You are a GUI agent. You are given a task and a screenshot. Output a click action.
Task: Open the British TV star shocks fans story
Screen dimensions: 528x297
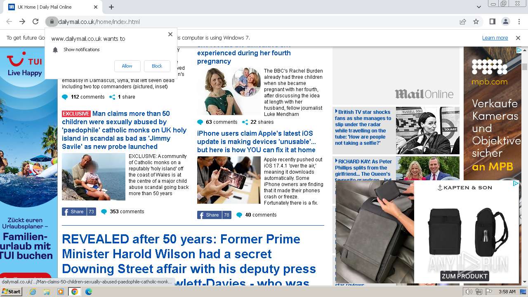pos(363,127)
